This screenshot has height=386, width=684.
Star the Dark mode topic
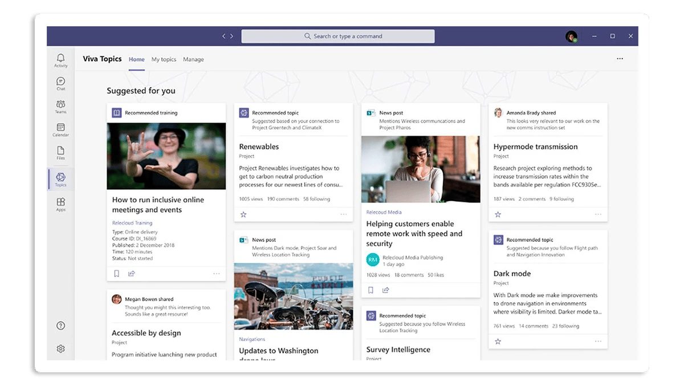coord(498,342)
